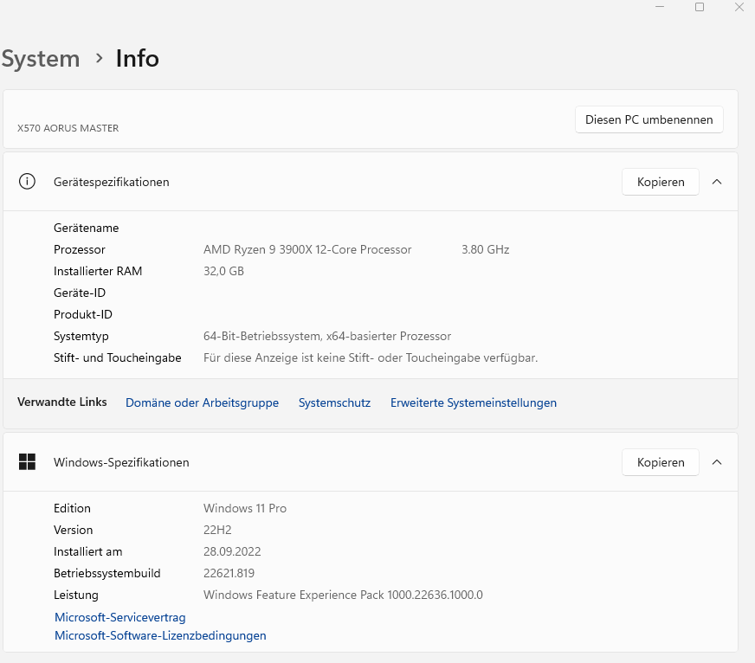Open the Systemschutz link
The image size is (755, 663).
[x=334, y=402]
